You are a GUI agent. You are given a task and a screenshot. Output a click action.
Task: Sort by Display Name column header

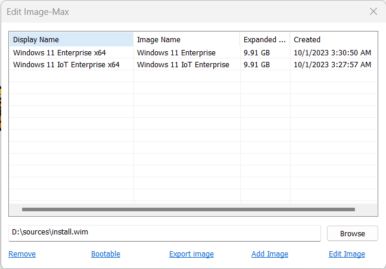[71, 40]
